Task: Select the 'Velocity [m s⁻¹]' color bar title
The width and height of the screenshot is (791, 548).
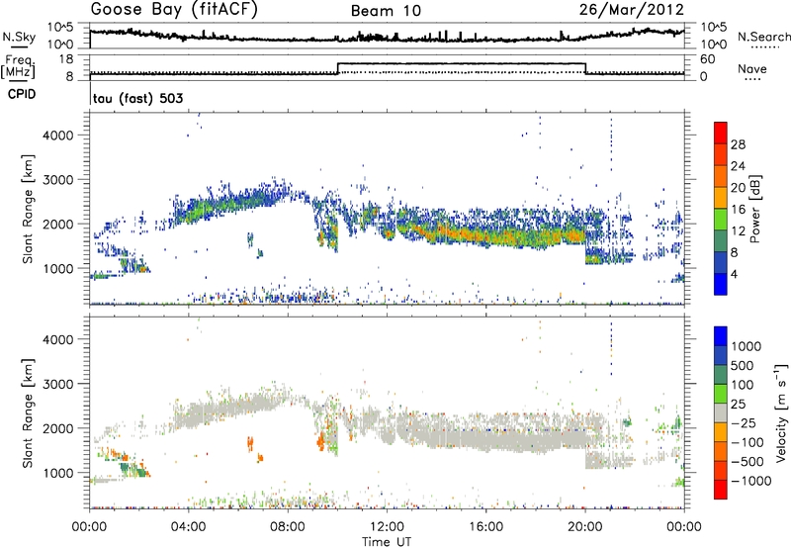Action: 781,412
